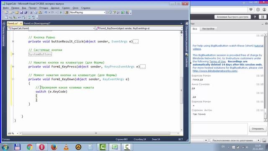Viewport: 268px width, 151px height.
Task: Click the Save floppy disk icon
Action: click(21, 13)
